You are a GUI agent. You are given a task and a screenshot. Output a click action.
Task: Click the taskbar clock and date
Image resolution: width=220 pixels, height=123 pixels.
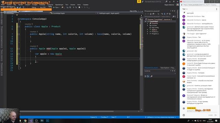210,121
